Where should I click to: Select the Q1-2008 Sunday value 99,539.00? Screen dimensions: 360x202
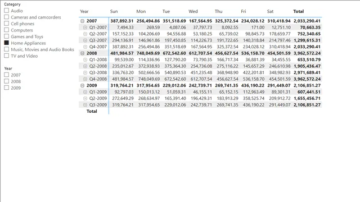tap(124, 59)
